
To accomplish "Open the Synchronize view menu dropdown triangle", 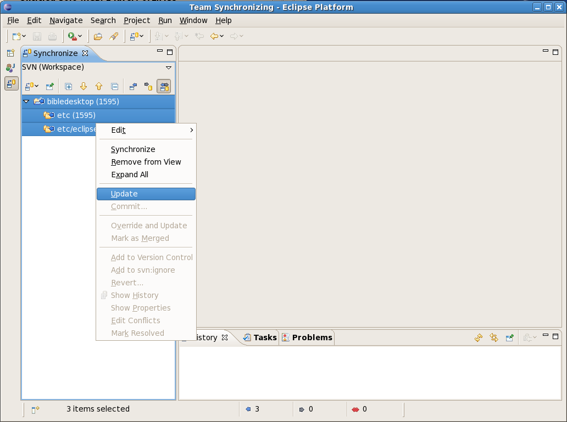I will point(169,67).
